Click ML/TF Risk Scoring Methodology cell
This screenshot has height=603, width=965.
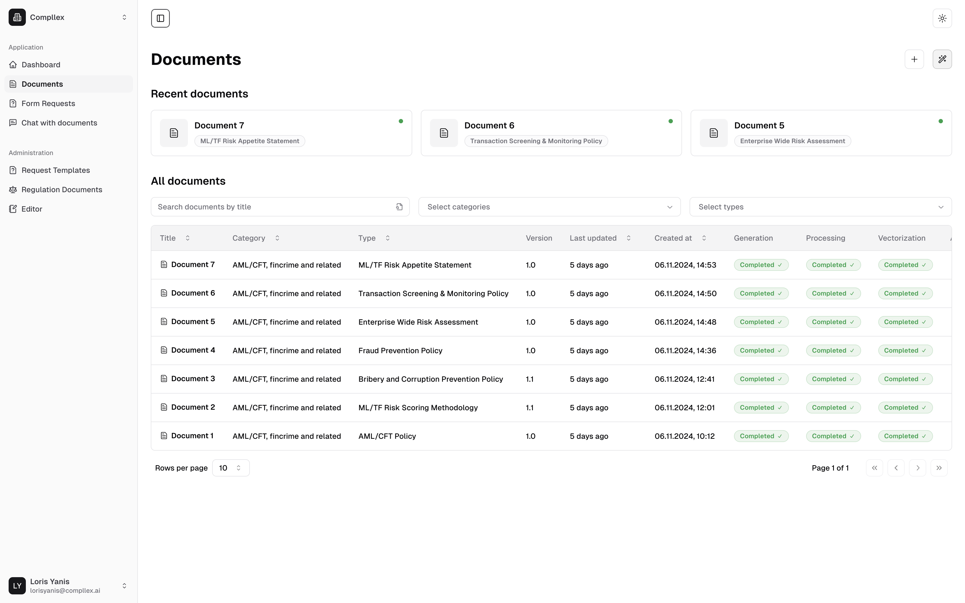(x=418, y=408)
